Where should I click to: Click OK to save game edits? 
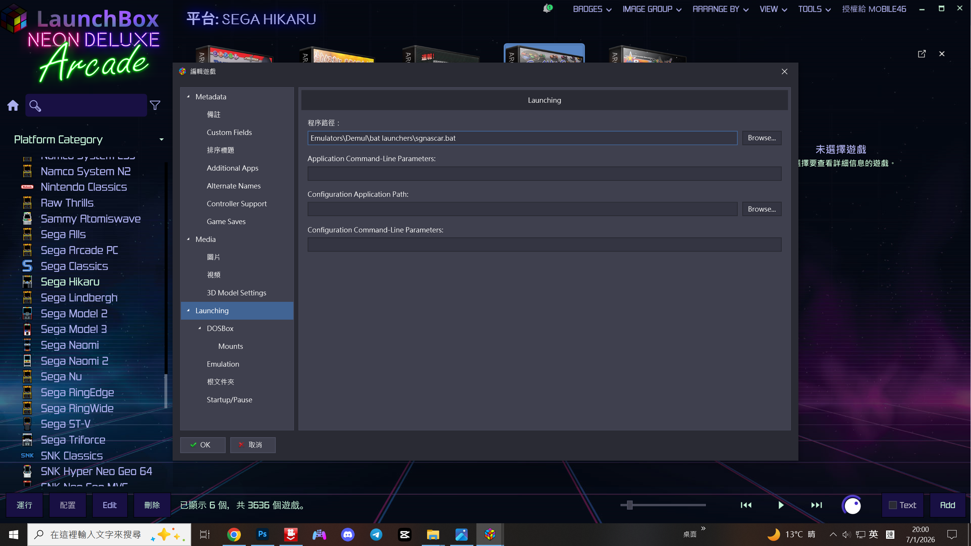pyautogui.click(x=203, y=445)
